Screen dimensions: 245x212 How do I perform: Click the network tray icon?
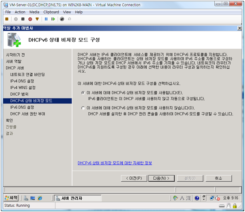(212, 198)
